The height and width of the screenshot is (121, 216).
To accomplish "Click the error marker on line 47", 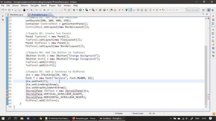I will click(7, 97).
